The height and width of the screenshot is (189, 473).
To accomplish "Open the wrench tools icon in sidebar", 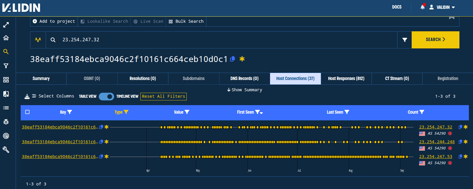I will (x=6, y=150).
